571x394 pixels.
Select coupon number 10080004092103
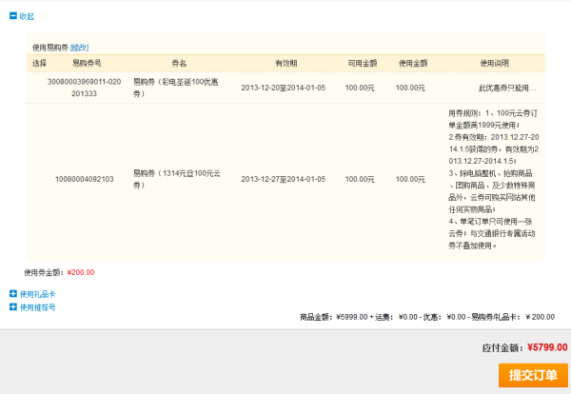click(84, 179)
